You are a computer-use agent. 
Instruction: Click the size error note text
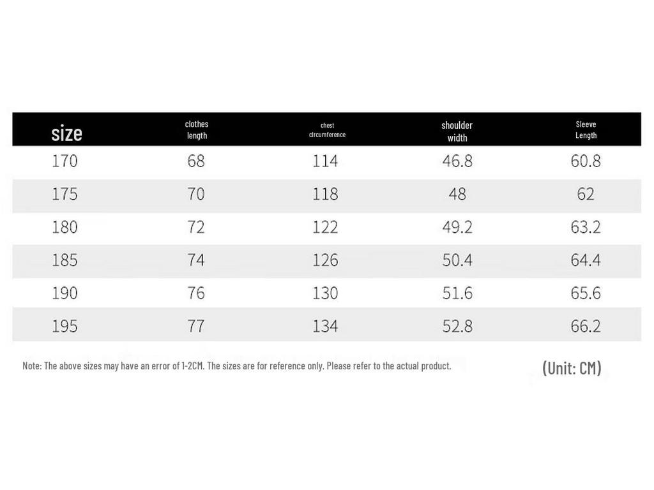[236, 366]
